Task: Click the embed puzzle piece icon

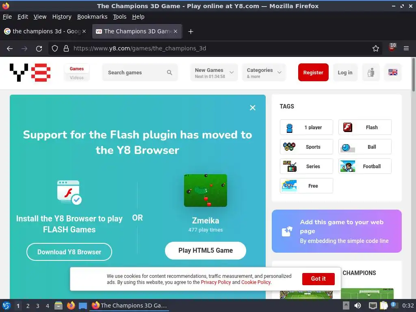Action: 287,231
